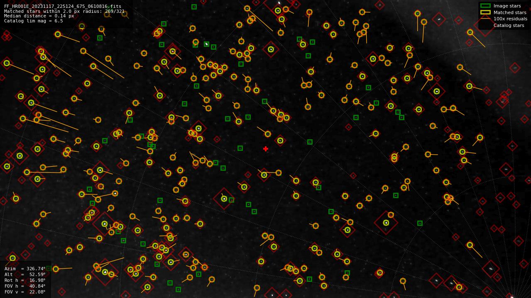531x298 pixels.
Task: Click the 'Catalog stars' legend label
Action: point(509,25)
